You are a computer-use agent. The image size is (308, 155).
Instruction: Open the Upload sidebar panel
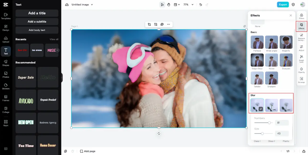(6, 40)
